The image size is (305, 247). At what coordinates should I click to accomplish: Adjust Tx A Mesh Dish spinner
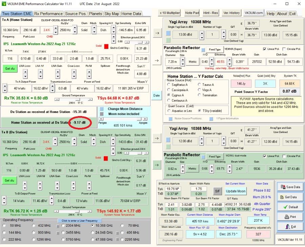coord(114,30)
